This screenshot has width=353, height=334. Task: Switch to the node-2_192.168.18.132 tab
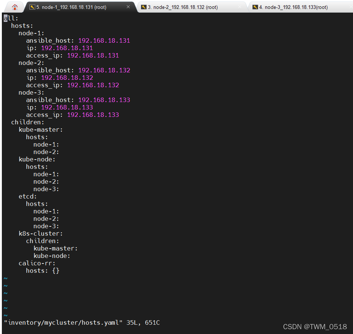[x=182, y=7]
